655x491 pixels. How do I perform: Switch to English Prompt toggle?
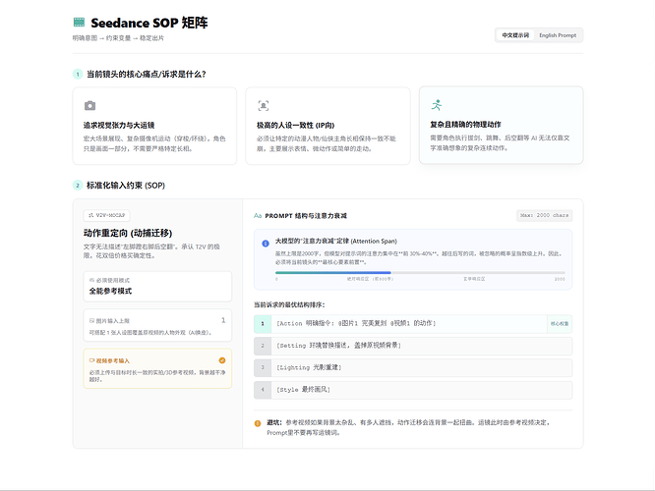(x=558, y=35)
